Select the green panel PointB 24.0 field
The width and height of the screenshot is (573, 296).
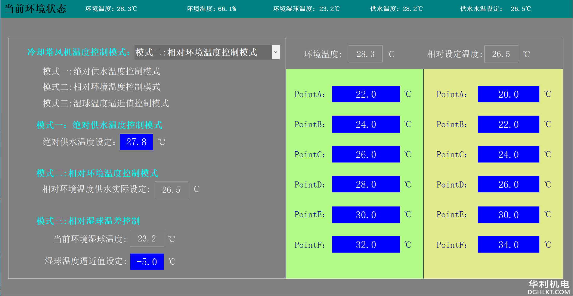366,124
